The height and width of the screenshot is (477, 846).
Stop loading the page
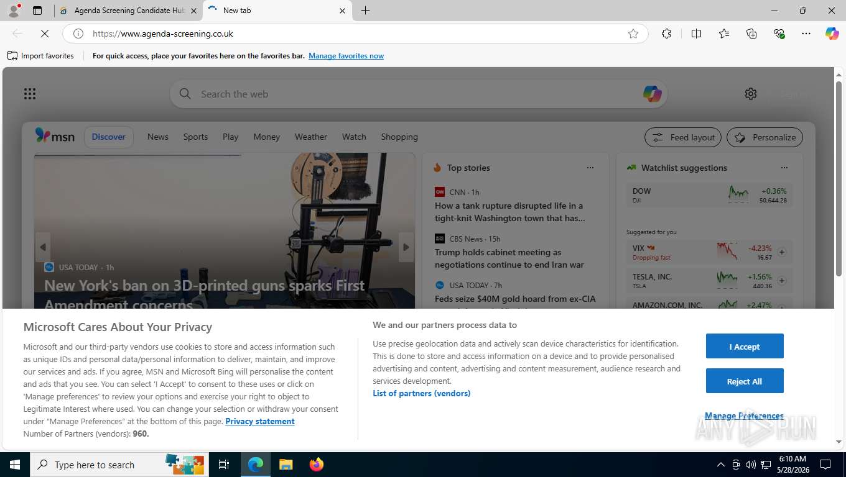pyautogui.click(x=44, y=34)
